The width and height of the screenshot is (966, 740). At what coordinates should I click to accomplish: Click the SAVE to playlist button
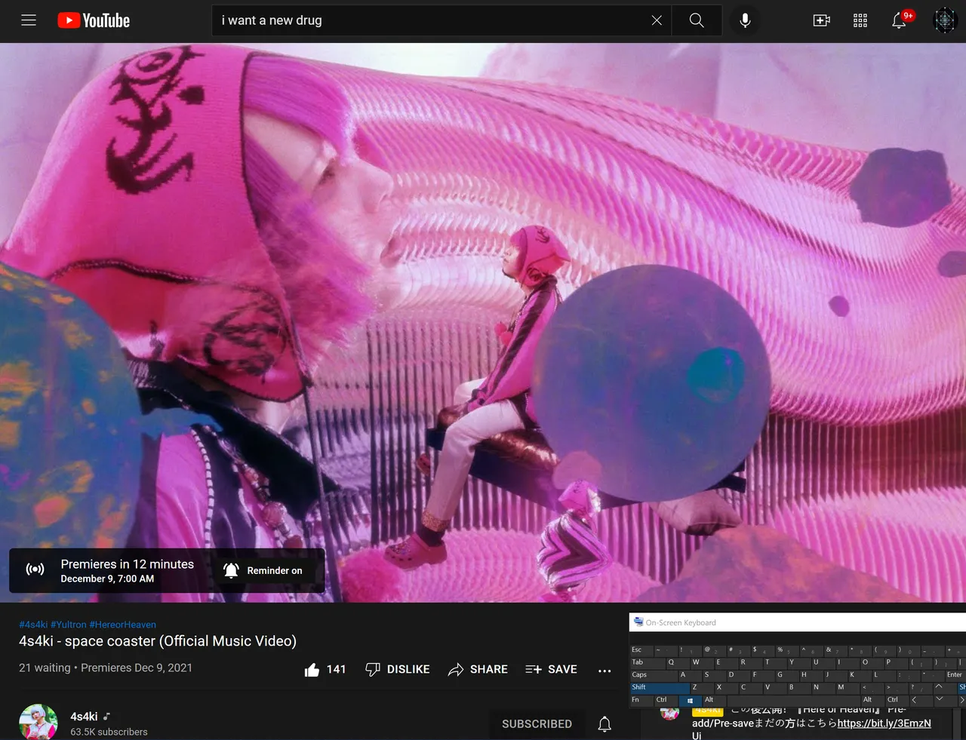(x=552, y=669)
